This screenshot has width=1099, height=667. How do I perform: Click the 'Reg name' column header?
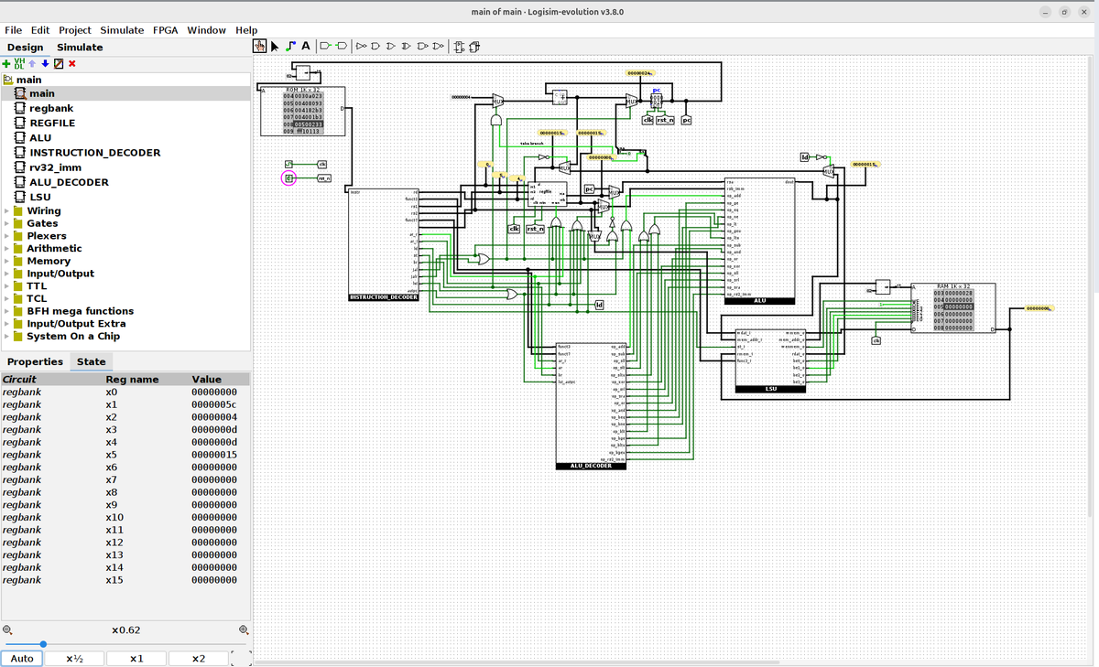[133, 379]
